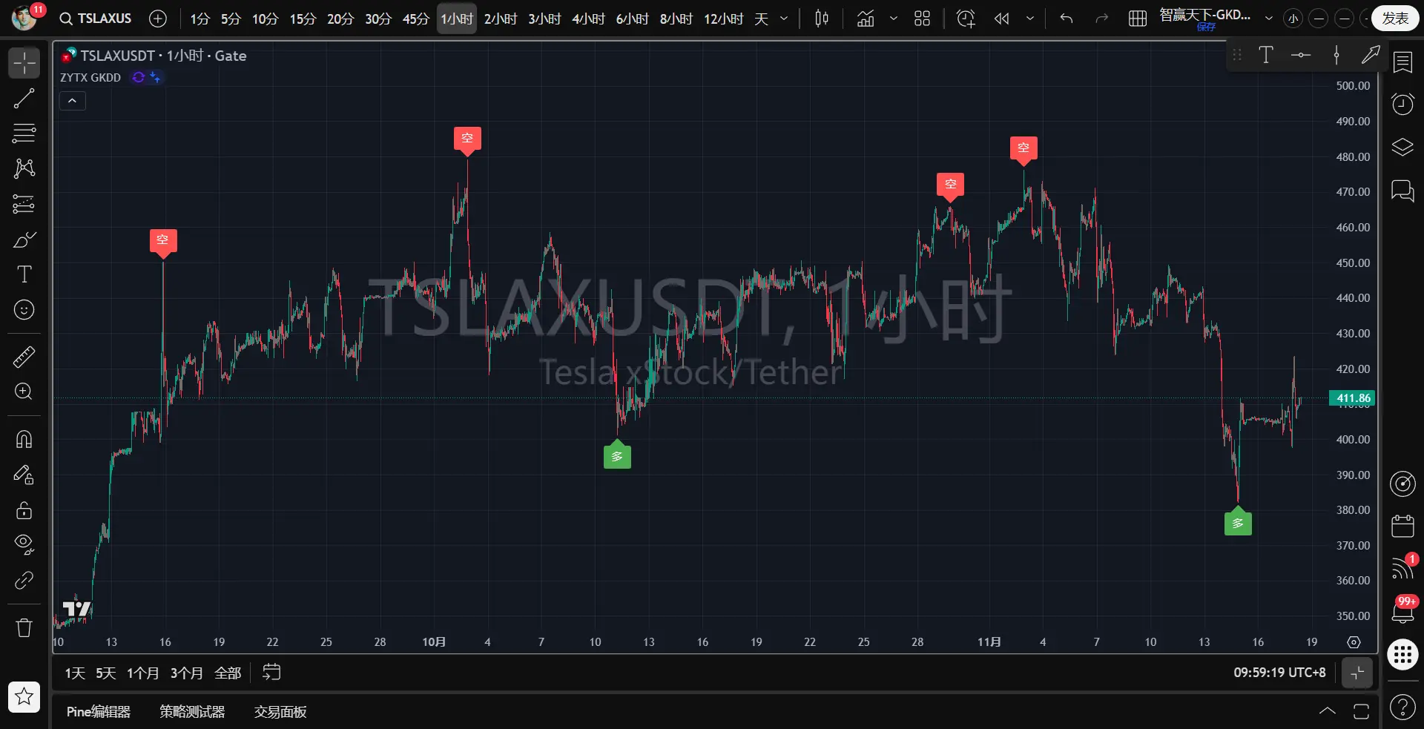Open the indicators dialog
The width and height of the screenshot is (1424, 729).
866,19
